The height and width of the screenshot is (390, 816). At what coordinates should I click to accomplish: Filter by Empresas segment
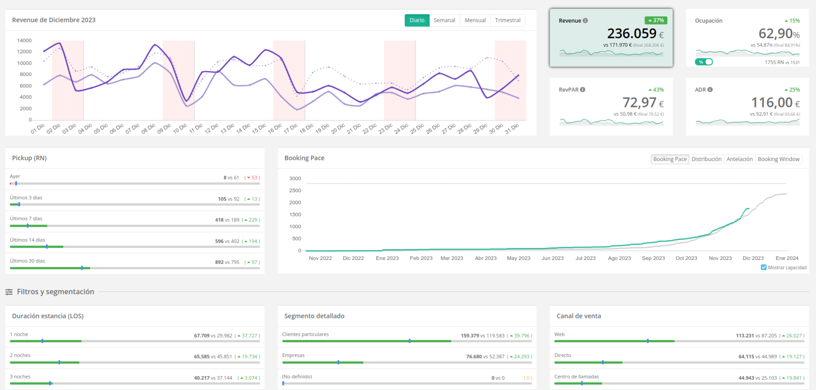click(x=407, y=358)
